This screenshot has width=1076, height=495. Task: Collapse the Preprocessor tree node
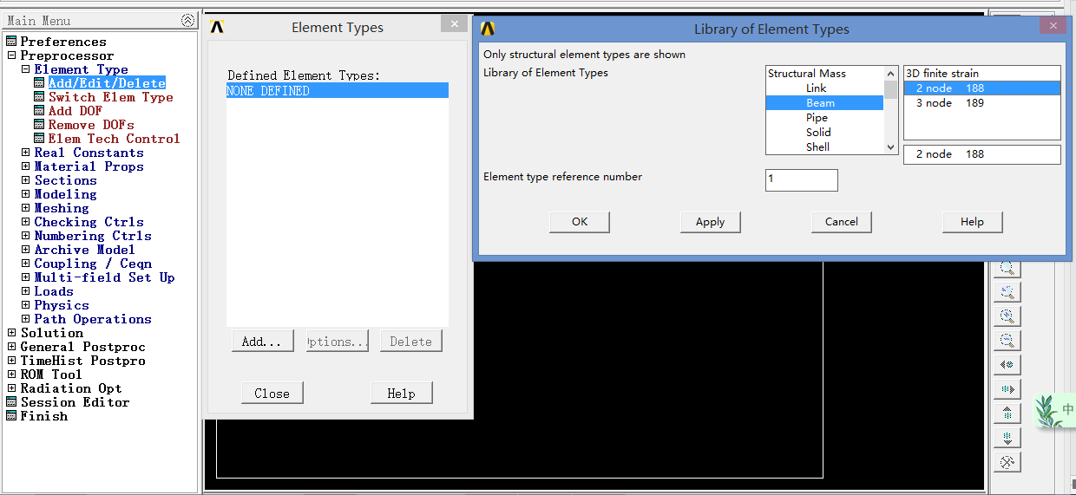(11, 55)
